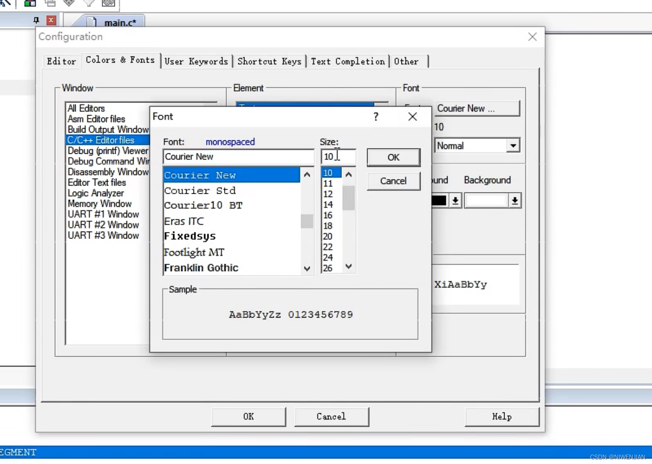Open the User Keywords tab
The image size is (652, 464).
[x=196, y=61]
